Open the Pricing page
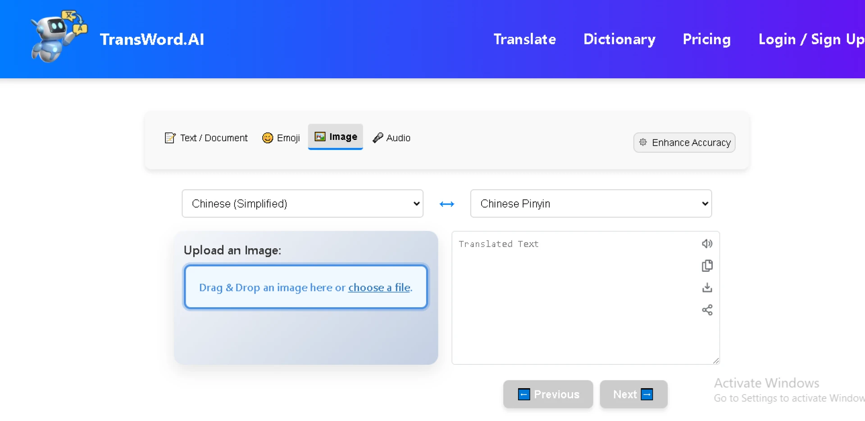Image resolution: width=865 pixels, height=421 pixels. pyautogui.click(x=706, y=39)
